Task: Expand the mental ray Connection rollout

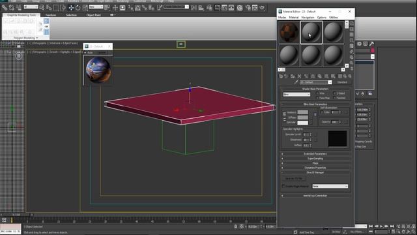Action: [x=315, y=196]
